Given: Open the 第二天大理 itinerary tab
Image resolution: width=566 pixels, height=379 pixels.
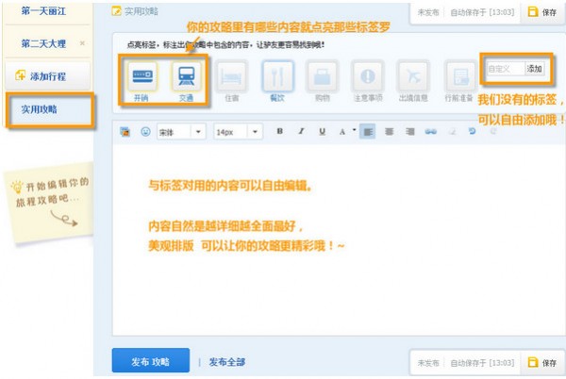Looking at the screenshot, I should click(x=43, y=43).
